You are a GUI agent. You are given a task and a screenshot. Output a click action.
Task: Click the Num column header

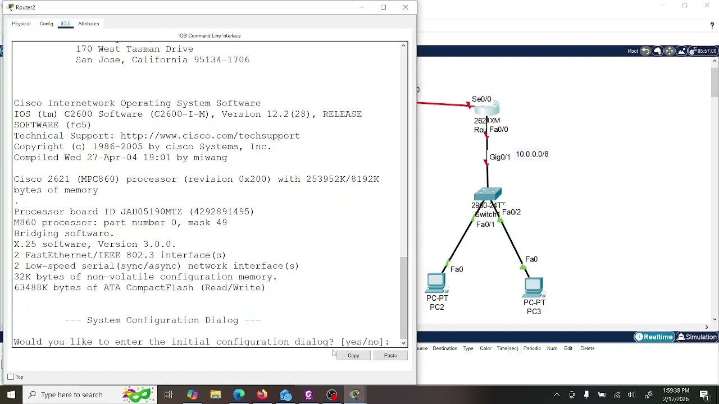pyautogui.click(x=552, y=348)
